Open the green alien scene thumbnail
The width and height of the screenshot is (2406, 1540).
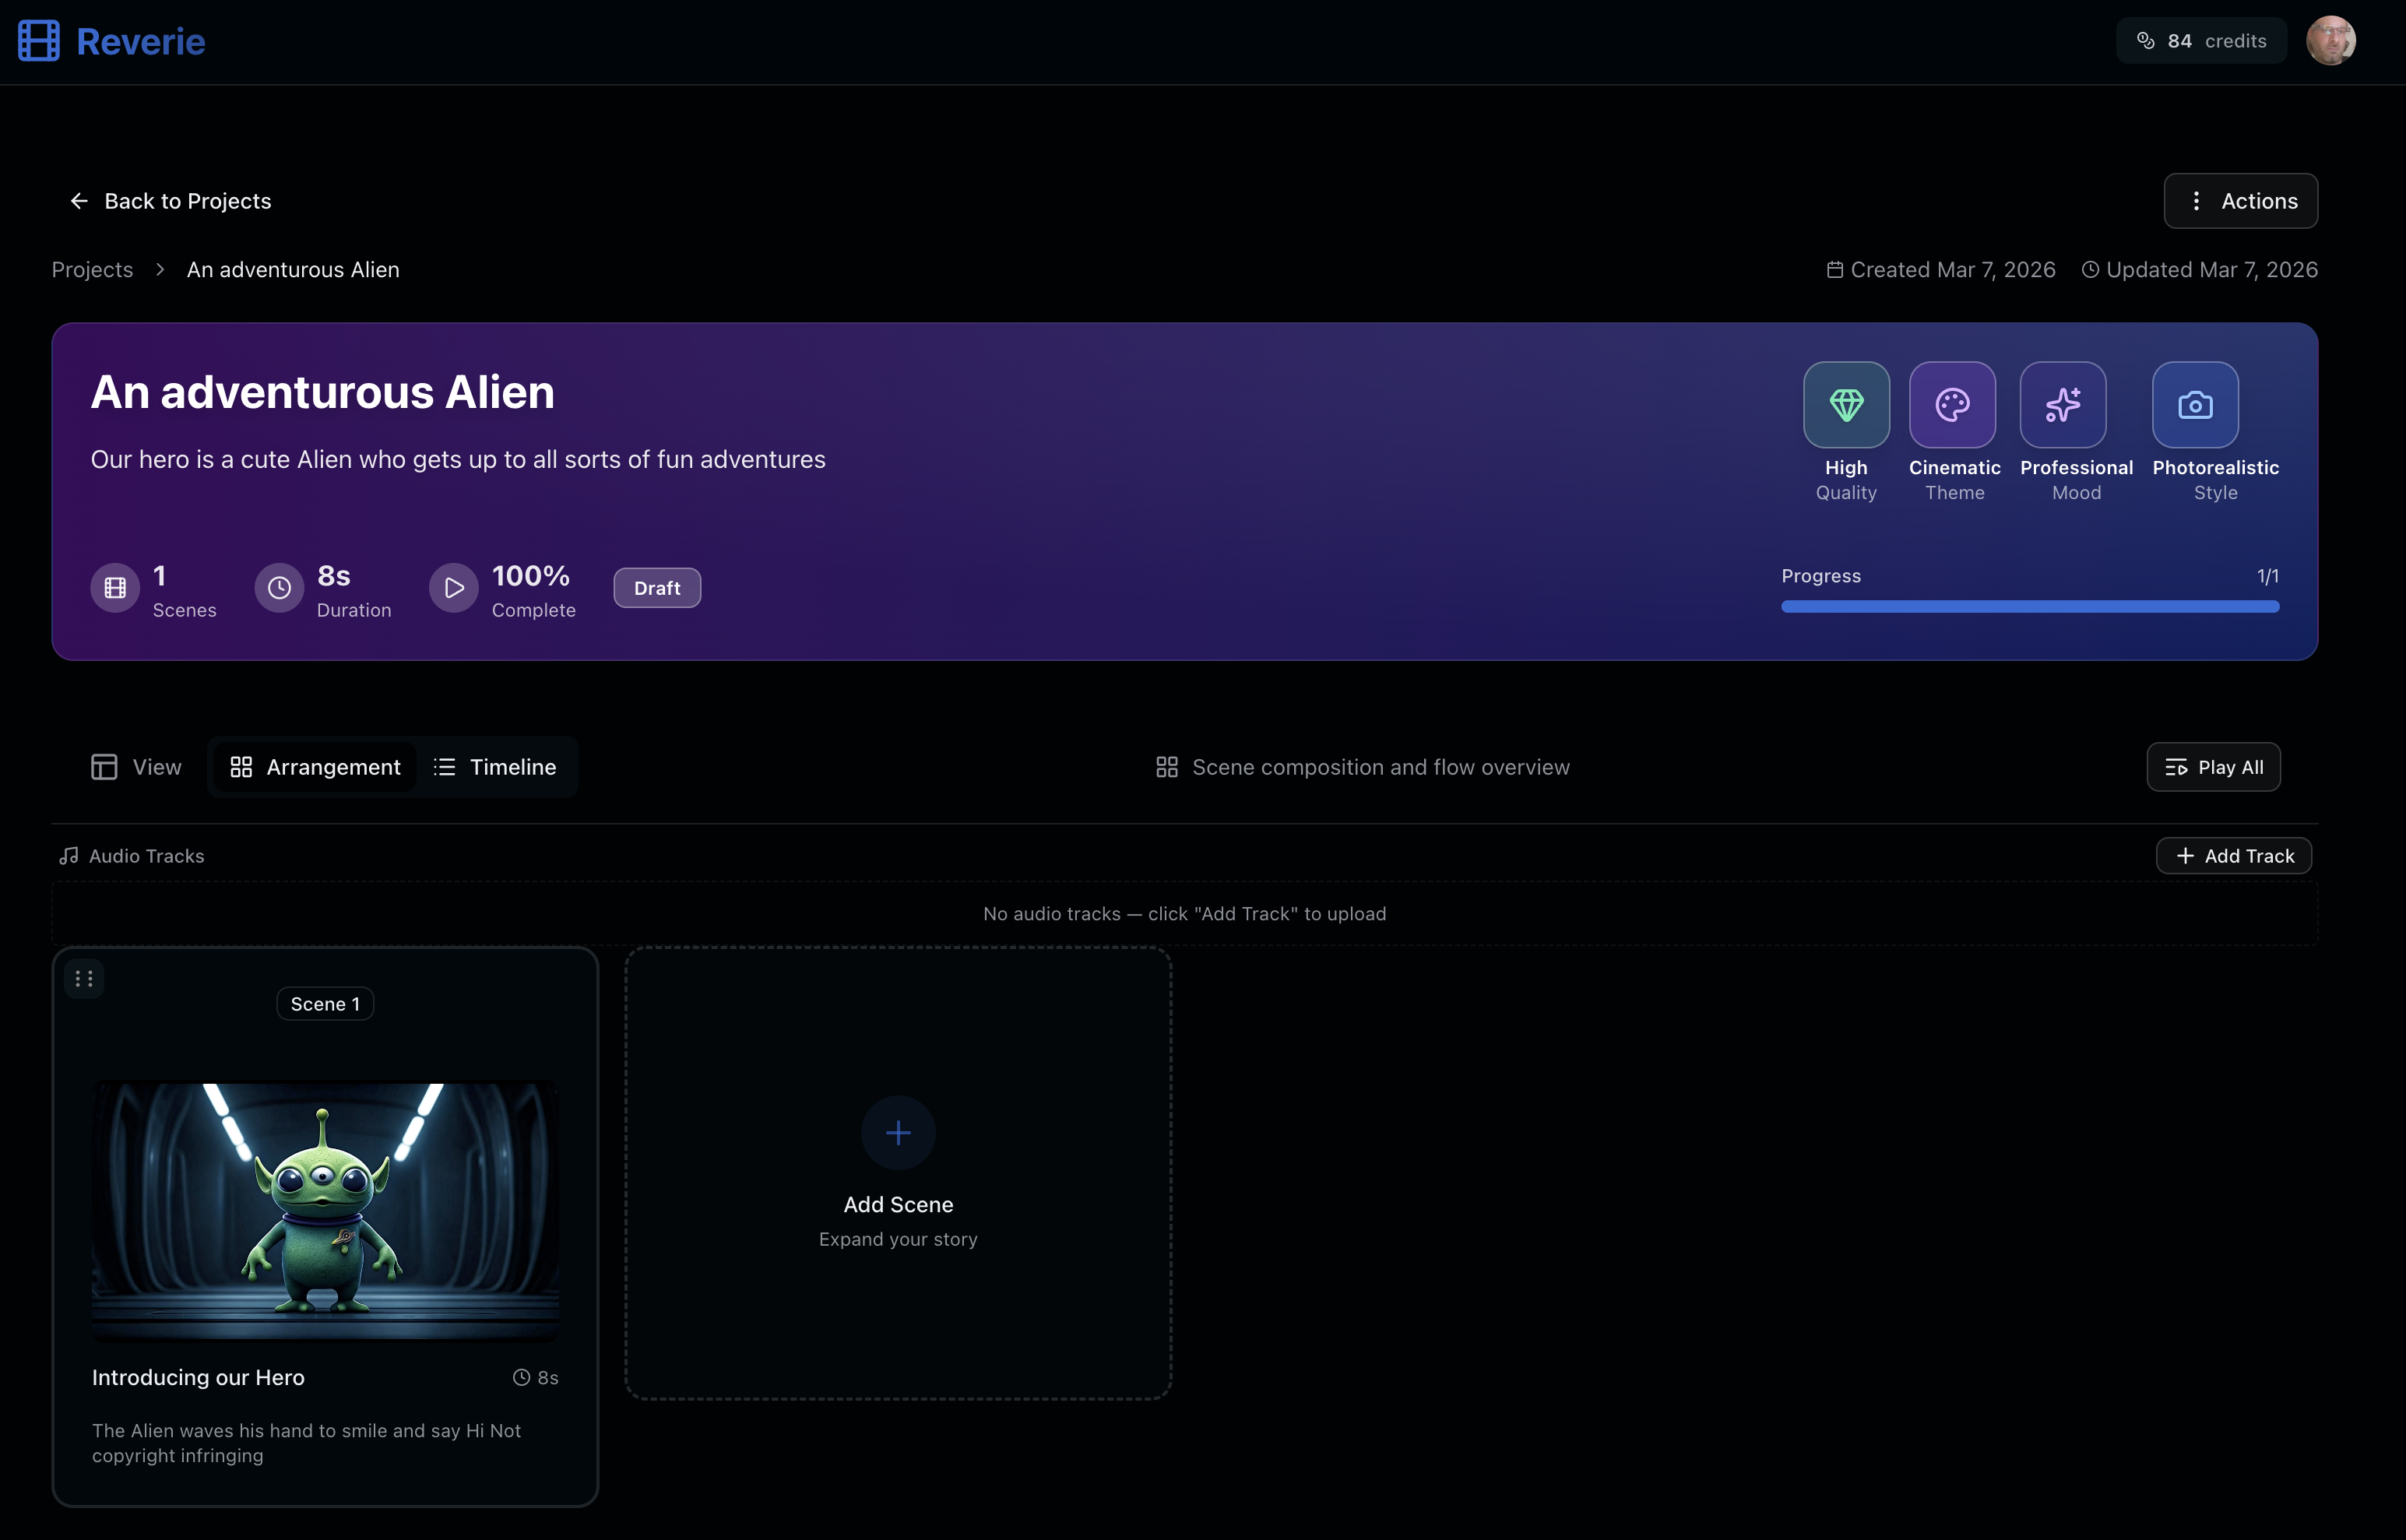pyautogui.click(x=325, y=1211)
